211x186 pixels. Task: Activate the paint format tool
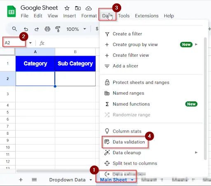pos(58,29)
